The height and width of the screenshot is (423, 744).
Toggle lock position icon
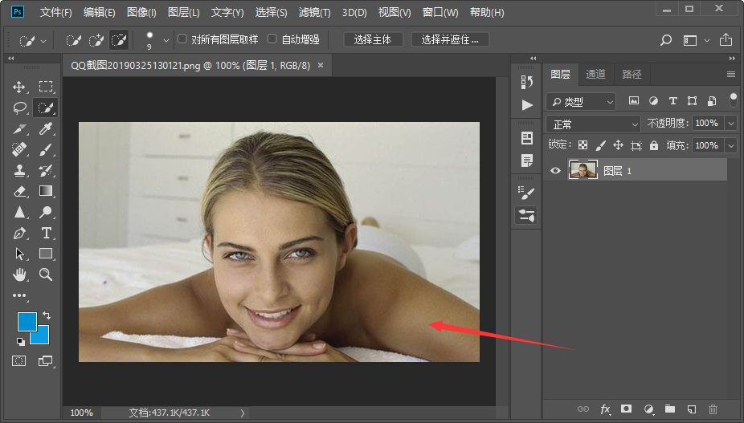(618, 145)
